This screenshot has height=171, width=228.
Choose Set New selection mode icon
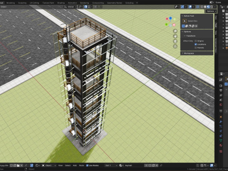pos(183,26)
